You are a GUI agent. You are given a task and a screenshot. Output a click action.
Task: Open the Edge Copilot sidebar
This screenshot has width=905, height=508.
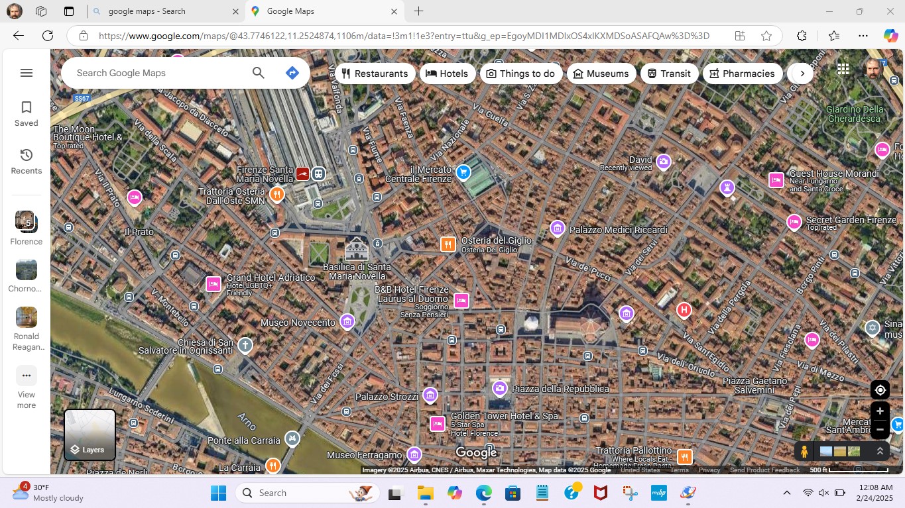click(x=890, y=36)
